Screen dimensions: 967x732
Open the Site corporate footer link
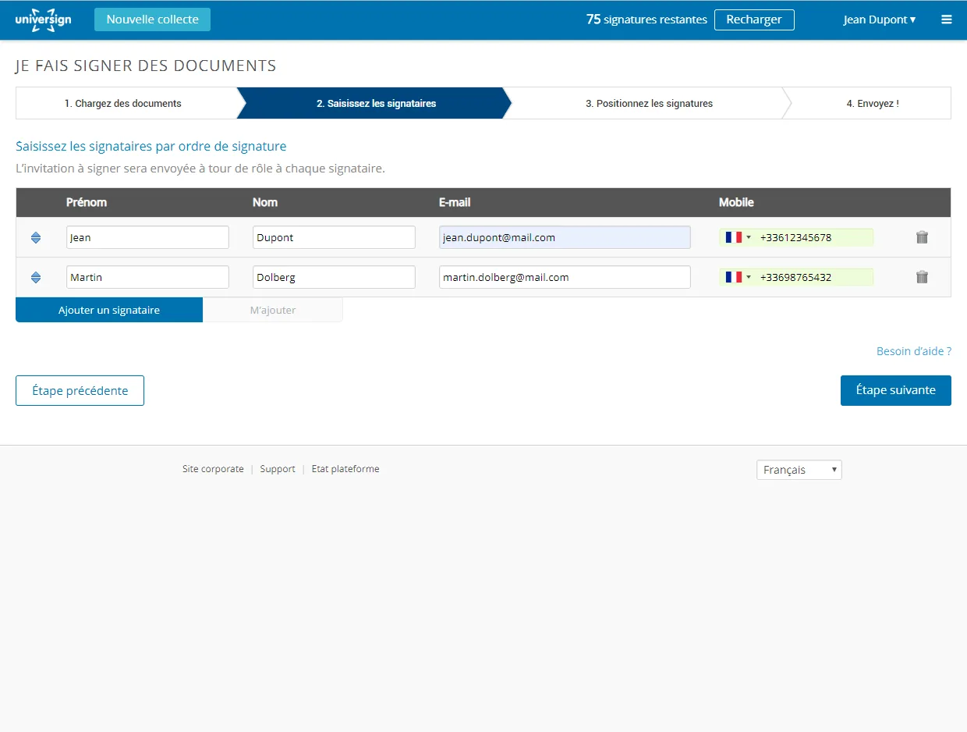click(x=213, y=469)
